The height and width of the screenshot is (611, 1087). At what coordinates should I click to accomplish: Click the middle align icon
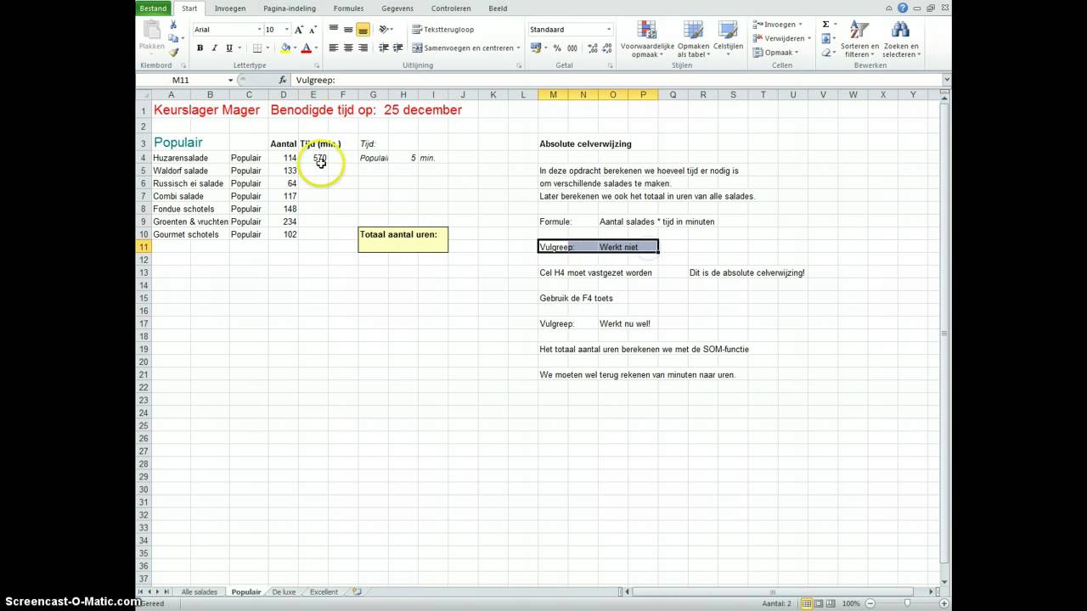tap(348, 30)
